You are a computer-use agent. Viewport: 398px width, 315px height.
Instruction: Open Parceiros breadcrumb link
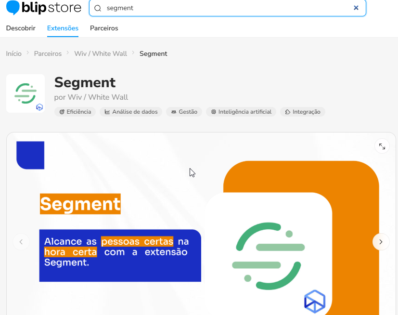(x=48, y=53)
